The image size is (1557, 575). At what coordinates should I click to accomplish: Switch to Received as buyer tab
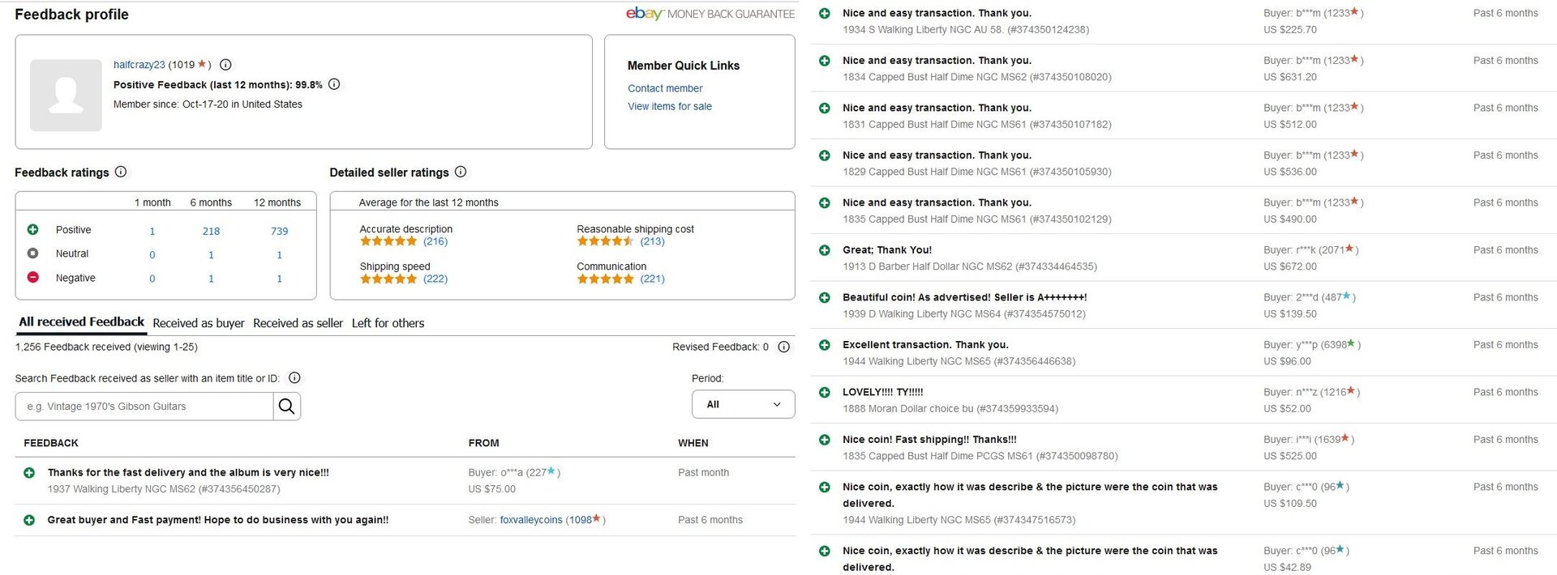click(x=198, y=323)
